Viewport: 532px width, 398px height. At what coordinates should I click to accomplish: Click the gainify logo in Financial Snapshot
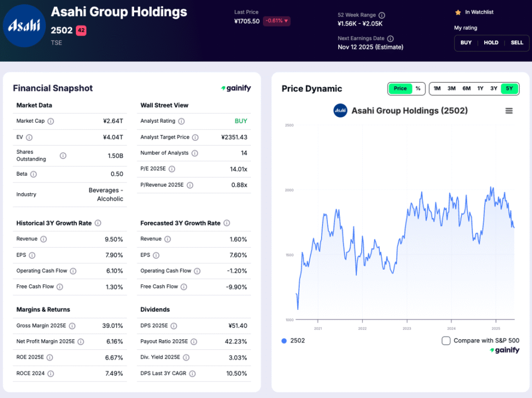tap(236, 88)
